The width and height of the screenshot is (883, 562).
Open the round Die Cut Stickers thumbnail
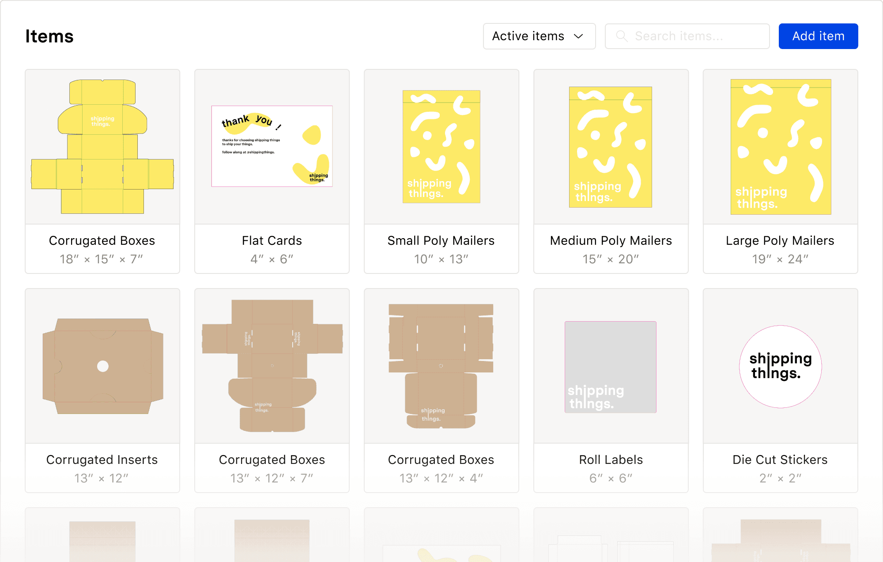(781, 366)
